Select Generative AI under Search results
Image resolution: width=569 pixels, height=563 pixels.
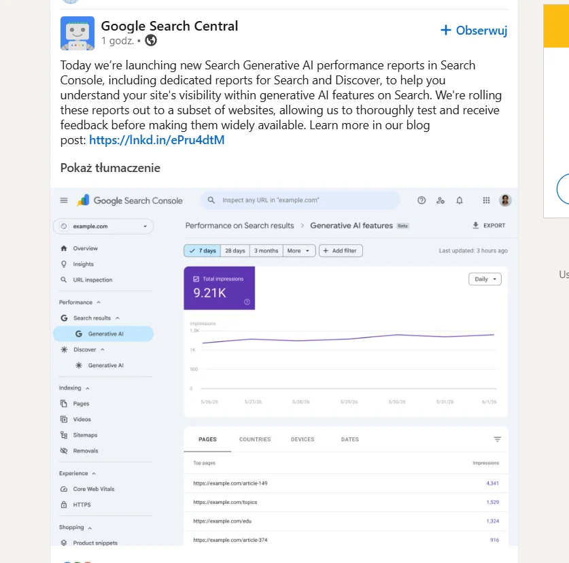click(x=103, y=334)
